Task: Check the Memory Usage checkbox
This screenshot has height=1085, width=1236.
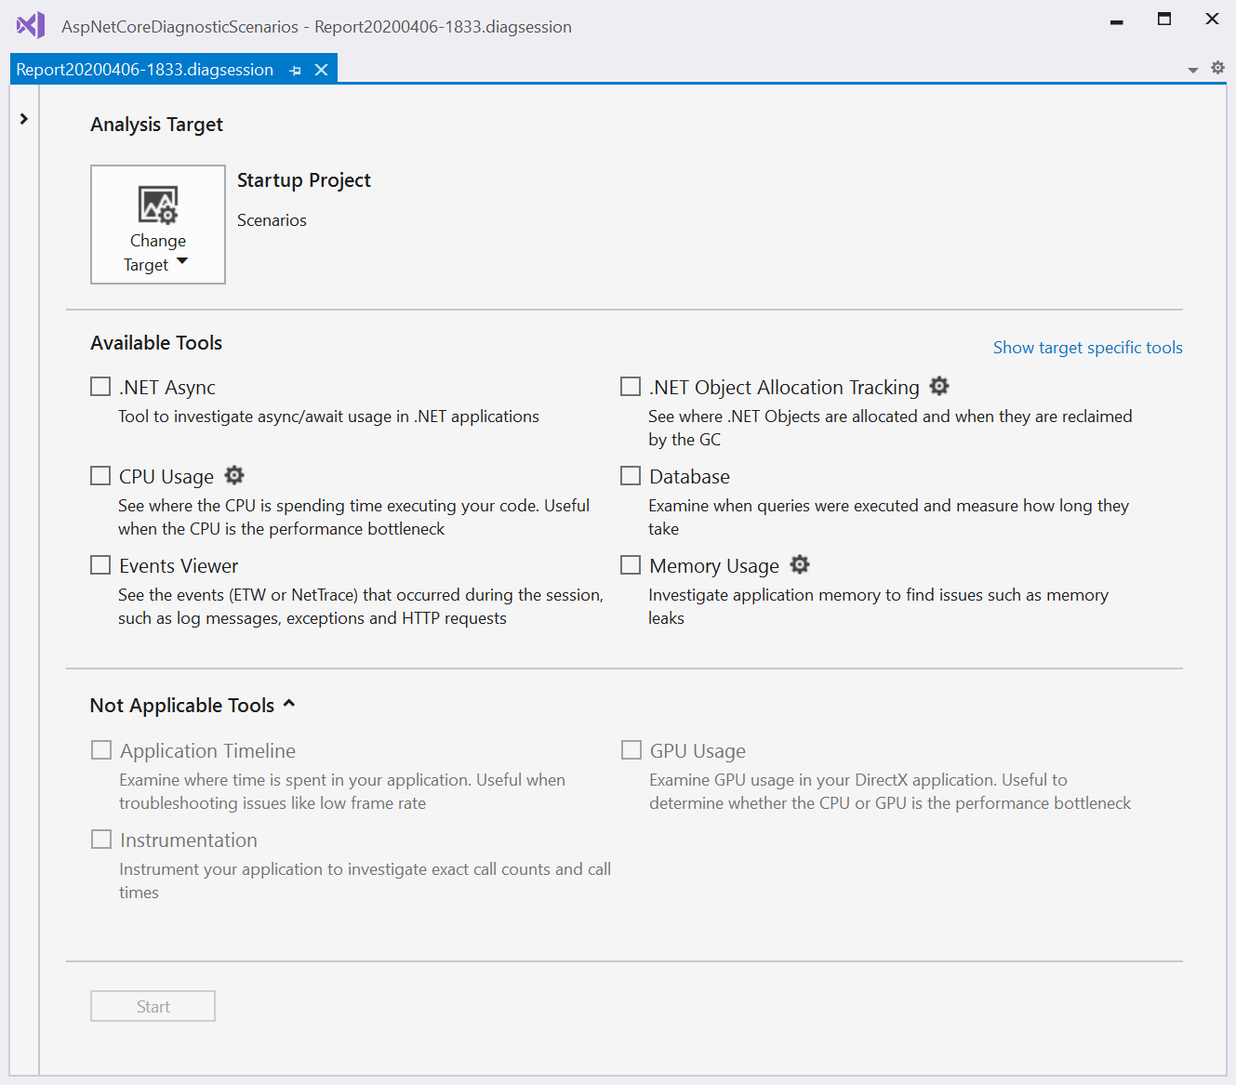Action: (630, 564)
